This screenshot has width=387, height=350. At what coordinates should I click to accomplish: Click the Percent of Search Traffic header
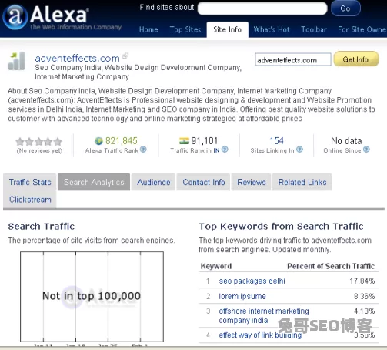click(331, 266)
